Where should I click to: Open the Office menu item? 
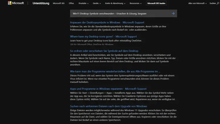(71, 3)
